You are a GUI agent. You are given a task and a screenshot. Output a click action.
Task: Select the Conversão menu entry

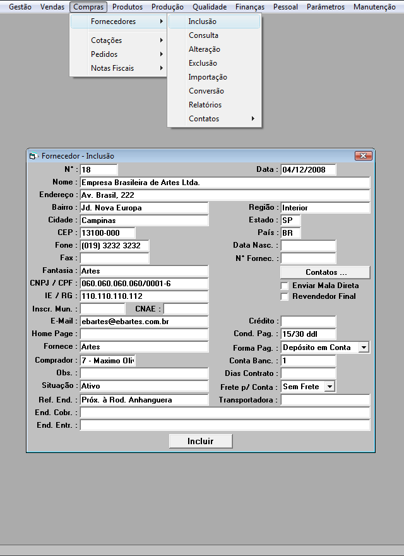coord(215,91)
